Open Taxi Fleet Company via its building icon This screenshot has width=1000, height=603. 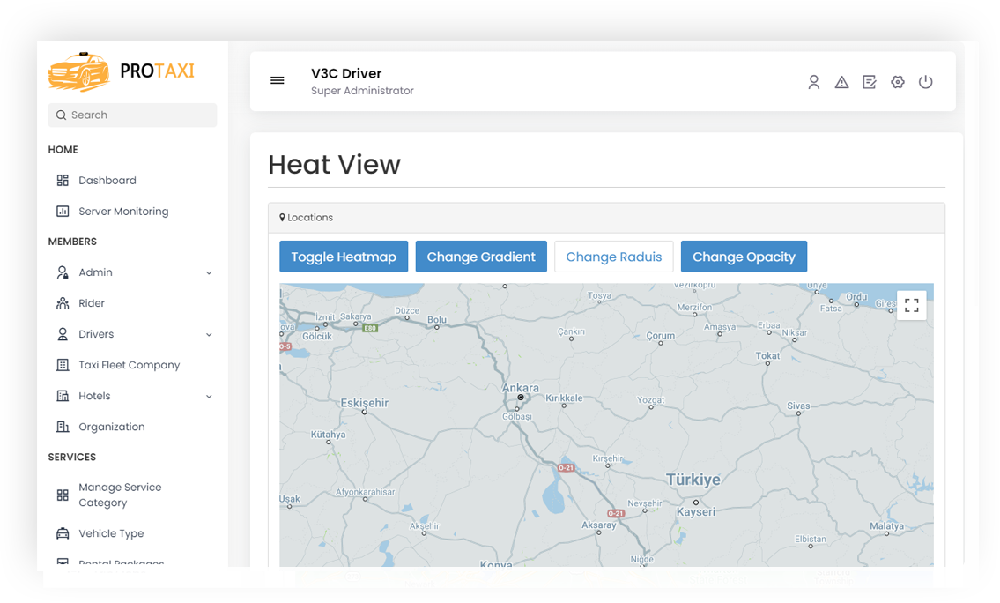click(63, 364)
